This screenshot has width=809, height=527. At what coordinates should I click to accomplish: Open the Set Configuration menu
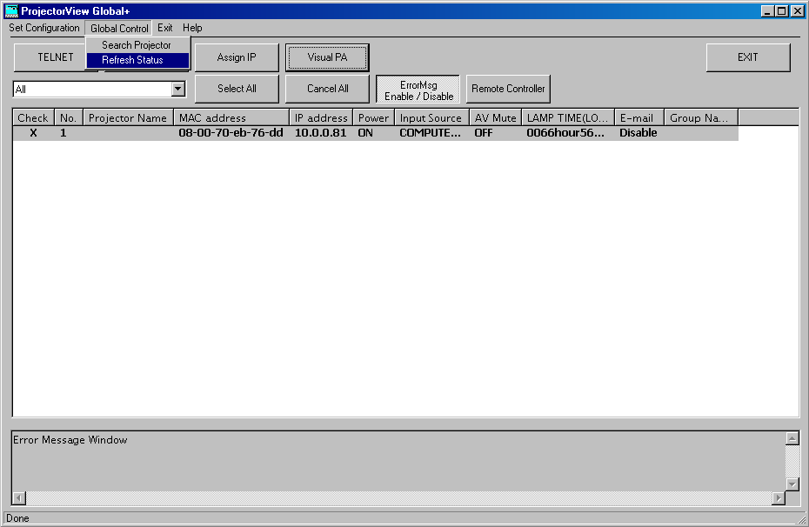pos(43,28)
